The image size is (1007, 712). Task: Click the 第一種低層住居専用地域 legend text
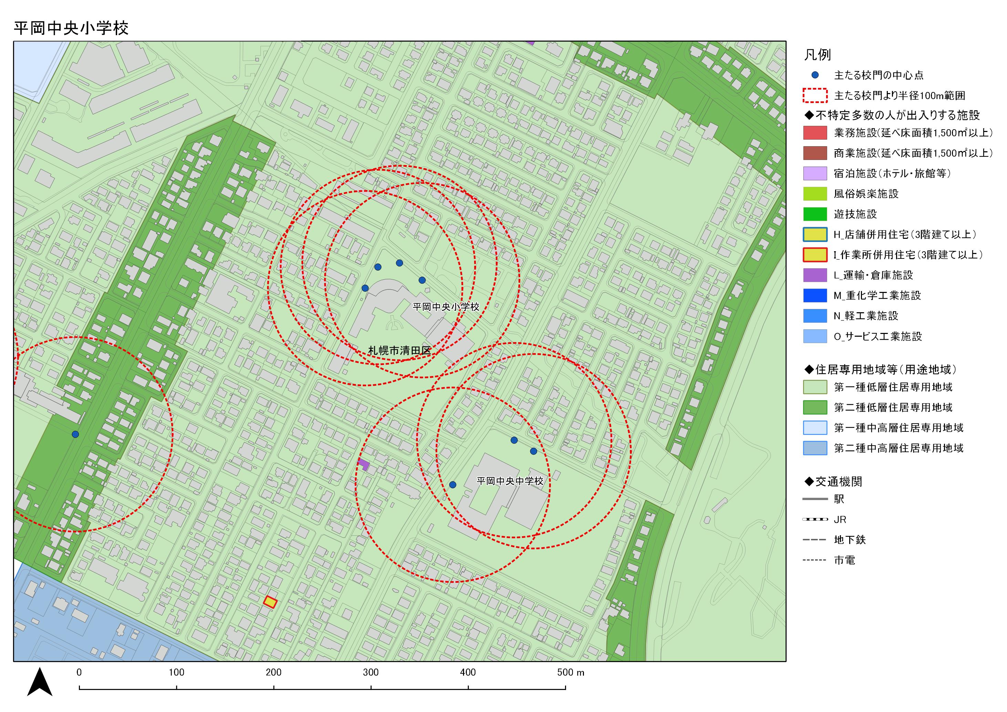[893, 387]
